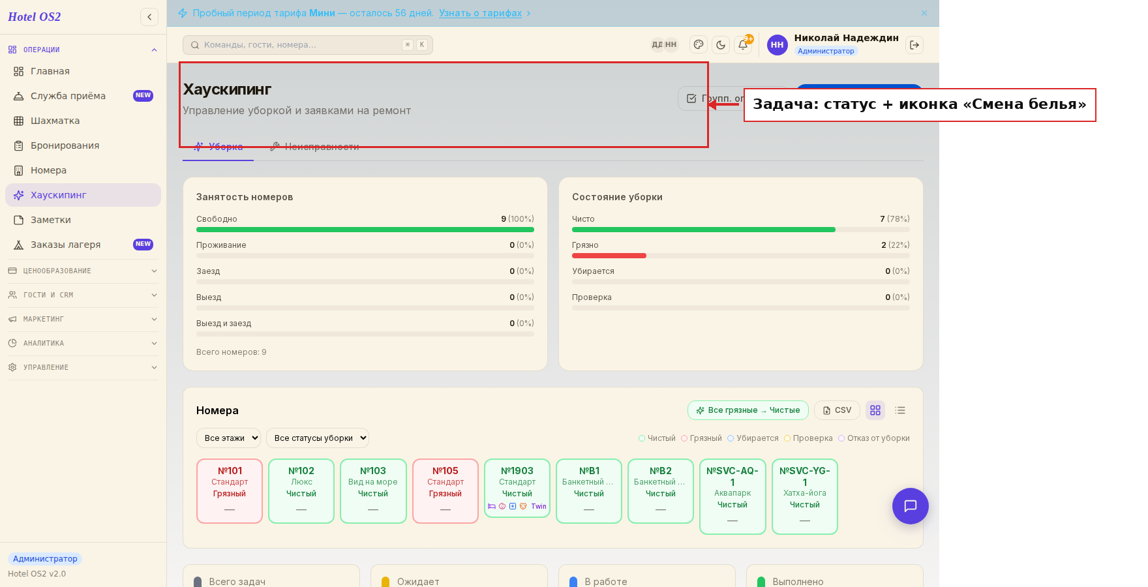1148x587 pixels.
Task: Expand the Ценообразование sidebar section
Action: 83,271
